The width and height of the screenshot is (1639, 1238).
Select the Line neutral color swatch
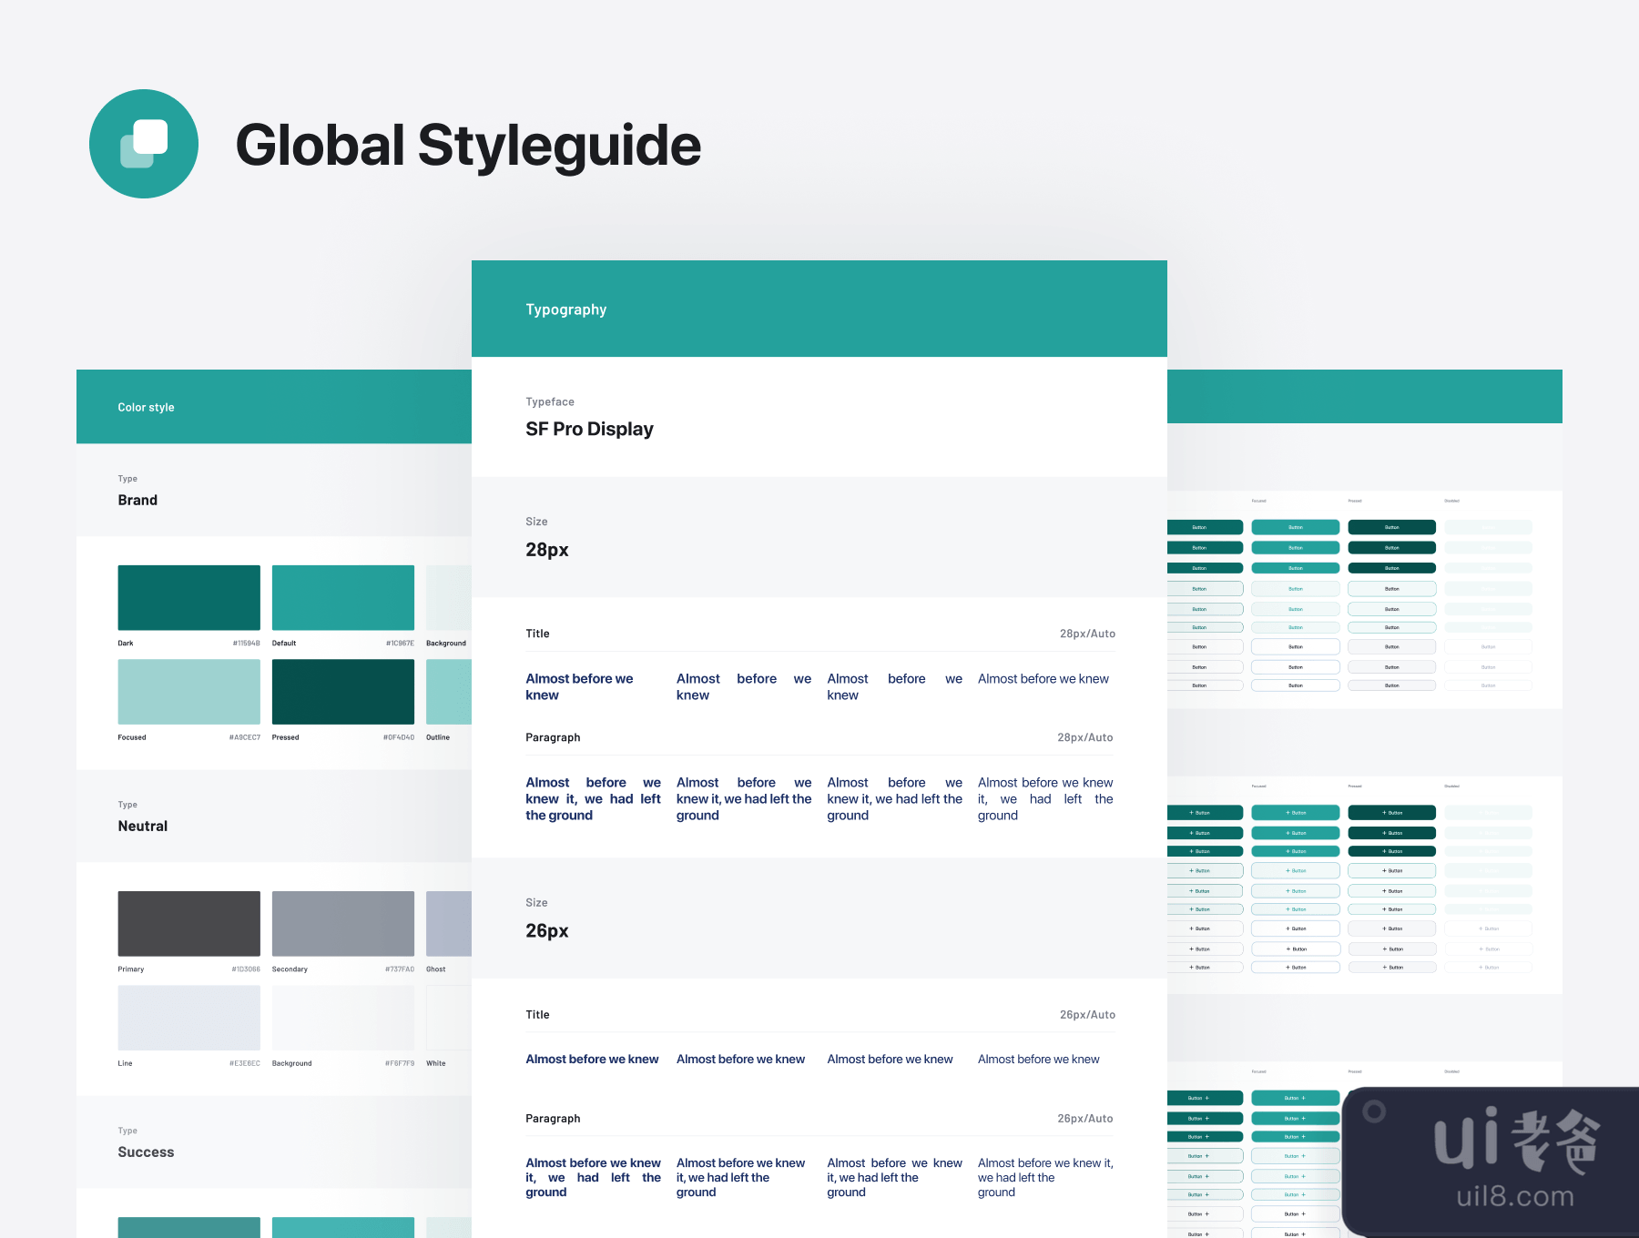coord(188,1018)
